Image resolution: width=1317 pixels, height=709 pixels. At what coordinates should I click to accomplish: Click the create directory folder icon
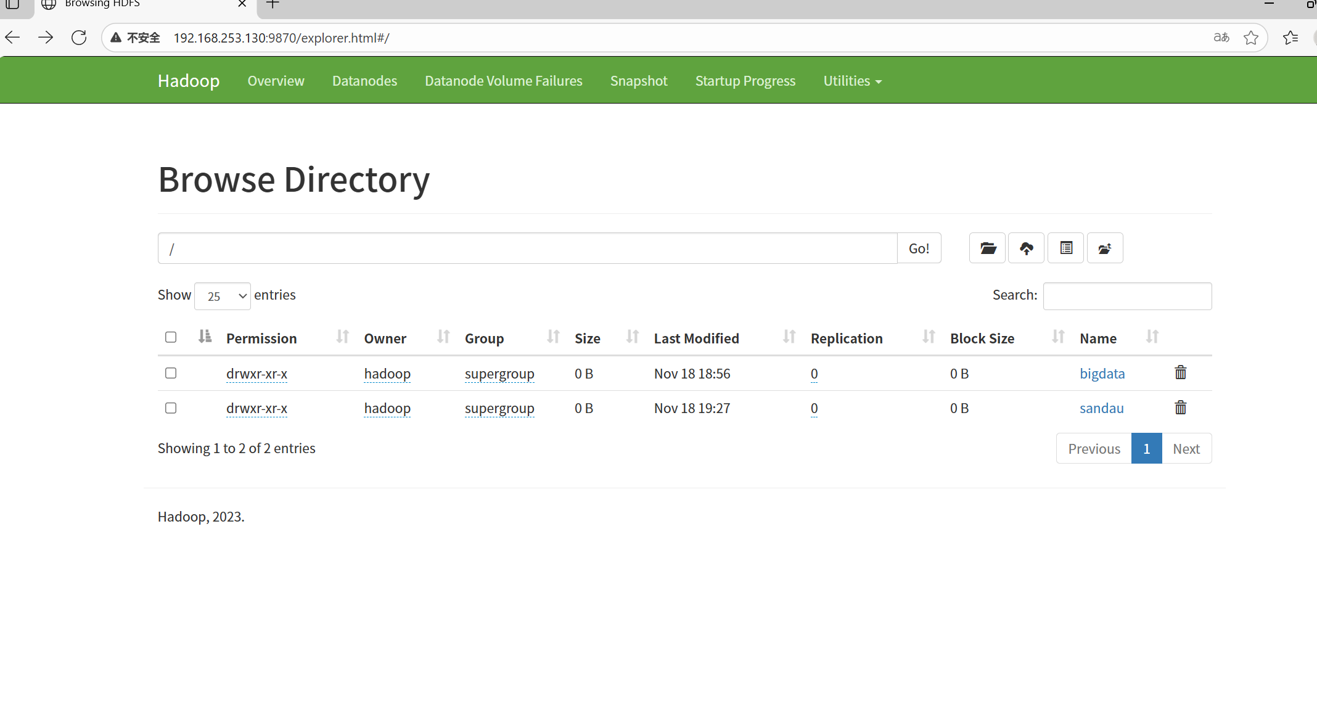[x=987, y=248]
